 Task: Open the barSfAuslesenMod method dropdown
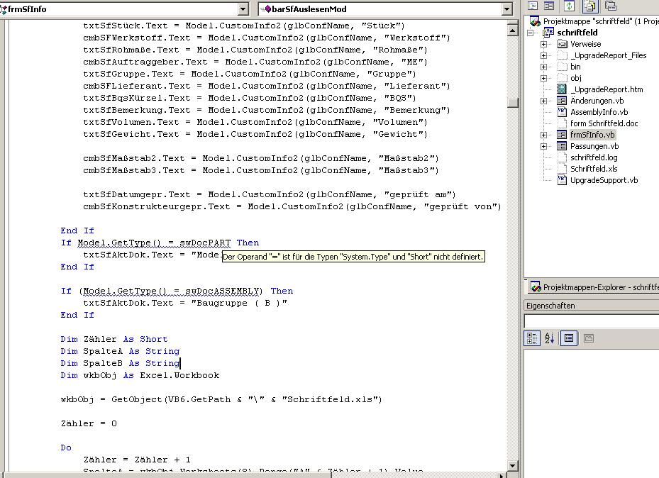(506, 9)
